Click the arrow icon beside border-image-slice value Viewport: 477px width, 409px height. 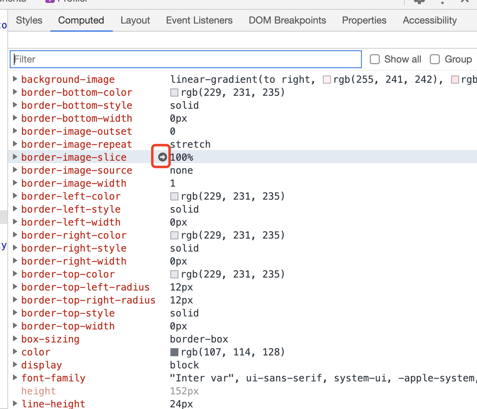pyautogui.click(x=162, y=157)
